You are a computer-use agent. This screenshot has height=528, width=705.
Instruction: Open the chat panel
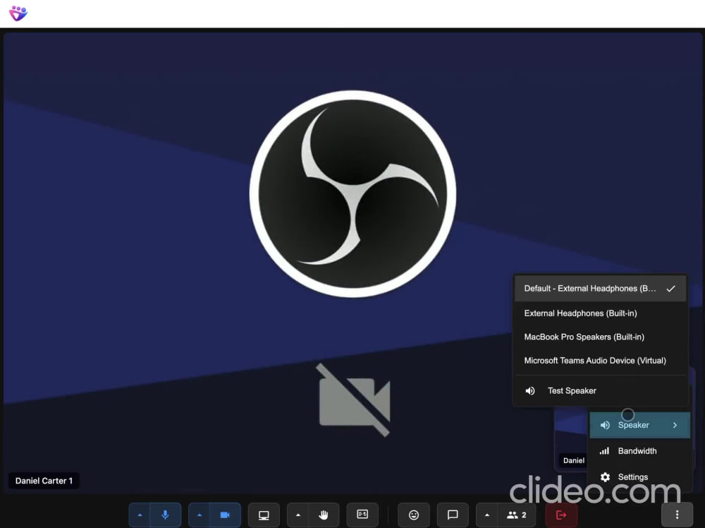[453, 515]
